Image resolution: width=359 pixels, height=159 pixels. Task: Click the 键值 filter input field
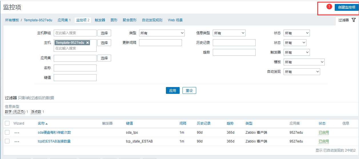click(x=75, y=78)
